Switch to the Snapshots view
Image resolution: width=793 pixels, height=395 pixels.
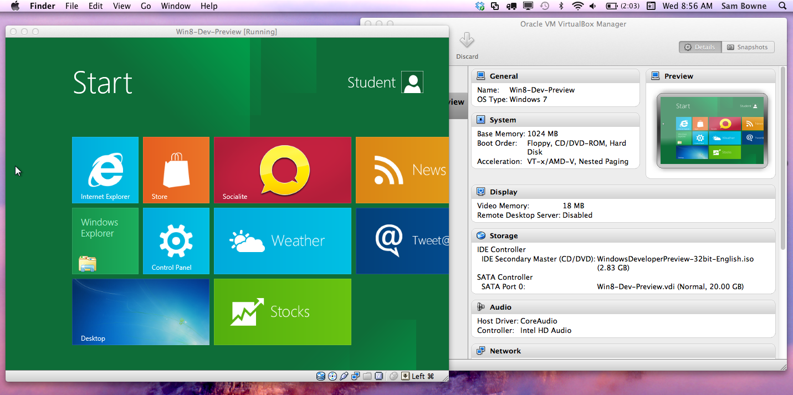pos(748,47)
